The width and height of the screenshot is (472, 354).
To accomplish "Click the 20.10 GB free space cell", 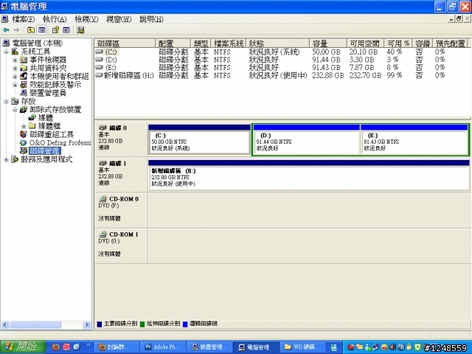I will [364, 52].
